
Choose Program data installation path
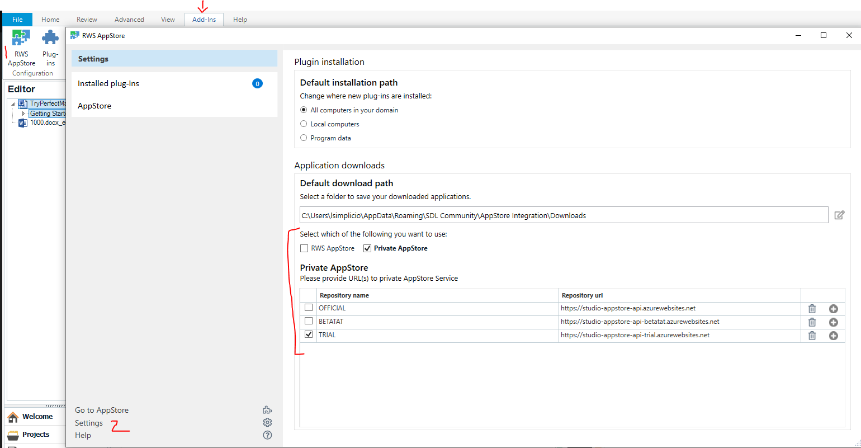pos(304,138)
